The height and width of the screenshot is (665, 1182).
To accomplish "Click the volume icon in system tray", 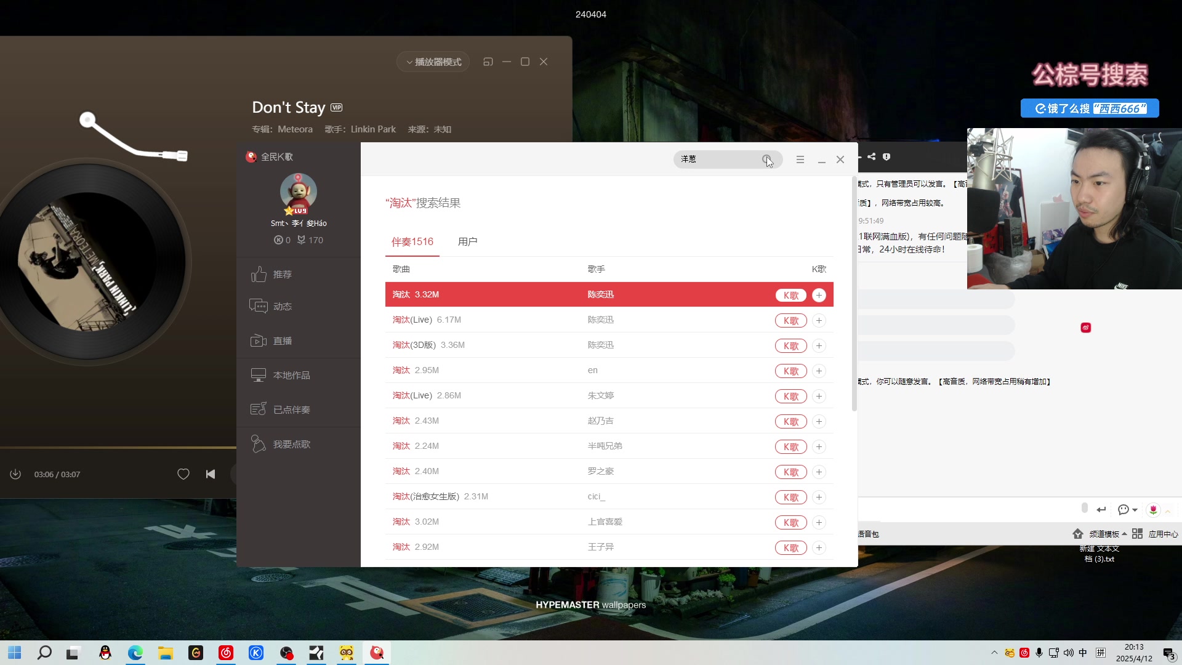I will 1068,653.
